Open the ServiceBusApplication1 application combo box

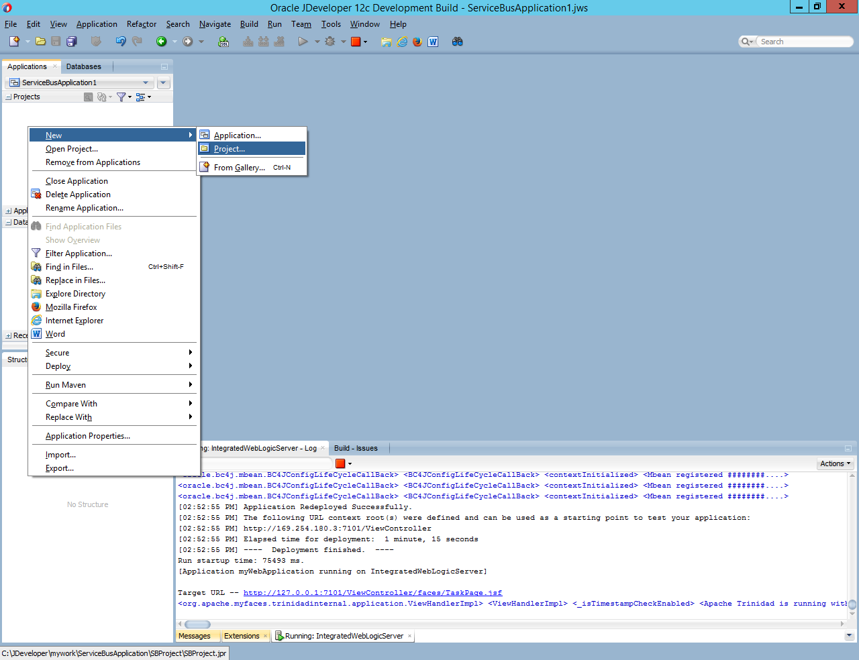[79, 82]
